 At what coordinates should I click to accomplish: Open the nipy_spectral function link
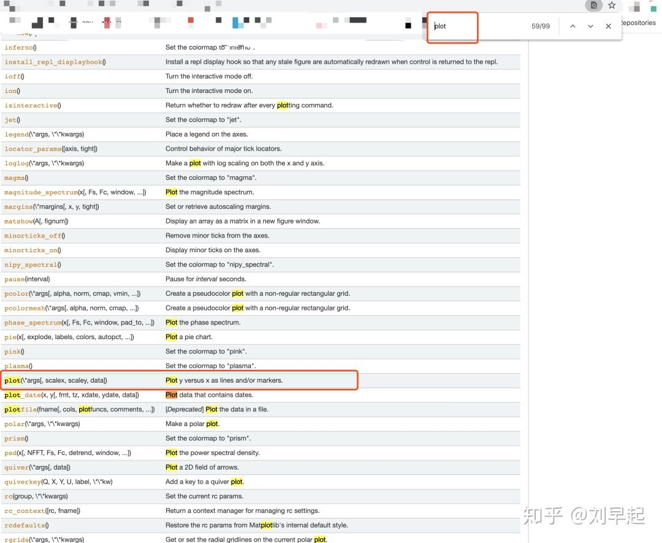point(31,264)
